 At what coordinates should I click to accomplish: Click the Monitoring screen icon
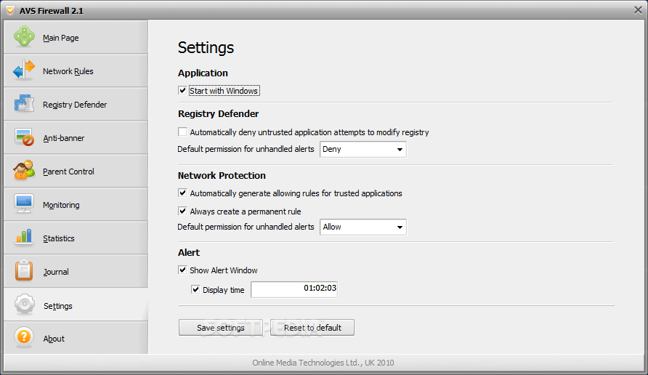coord(24,203)
